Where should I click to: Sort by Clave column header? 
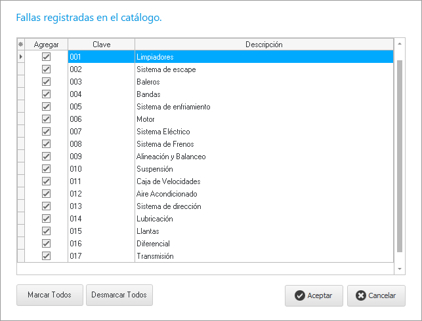click(101, 45)
